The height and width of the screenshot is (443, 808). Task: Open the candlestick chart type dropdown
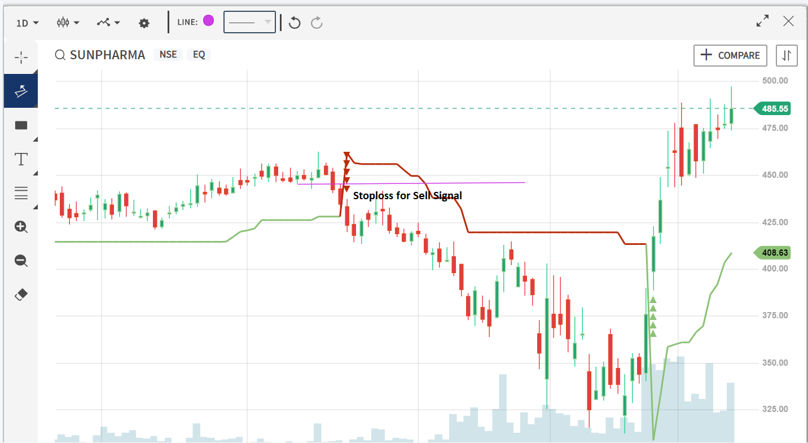point(68,23)
